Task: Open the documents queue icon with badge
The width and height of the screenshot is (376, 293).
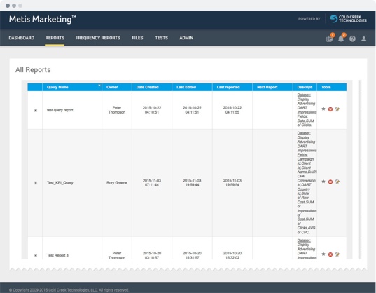Action: 330,39
